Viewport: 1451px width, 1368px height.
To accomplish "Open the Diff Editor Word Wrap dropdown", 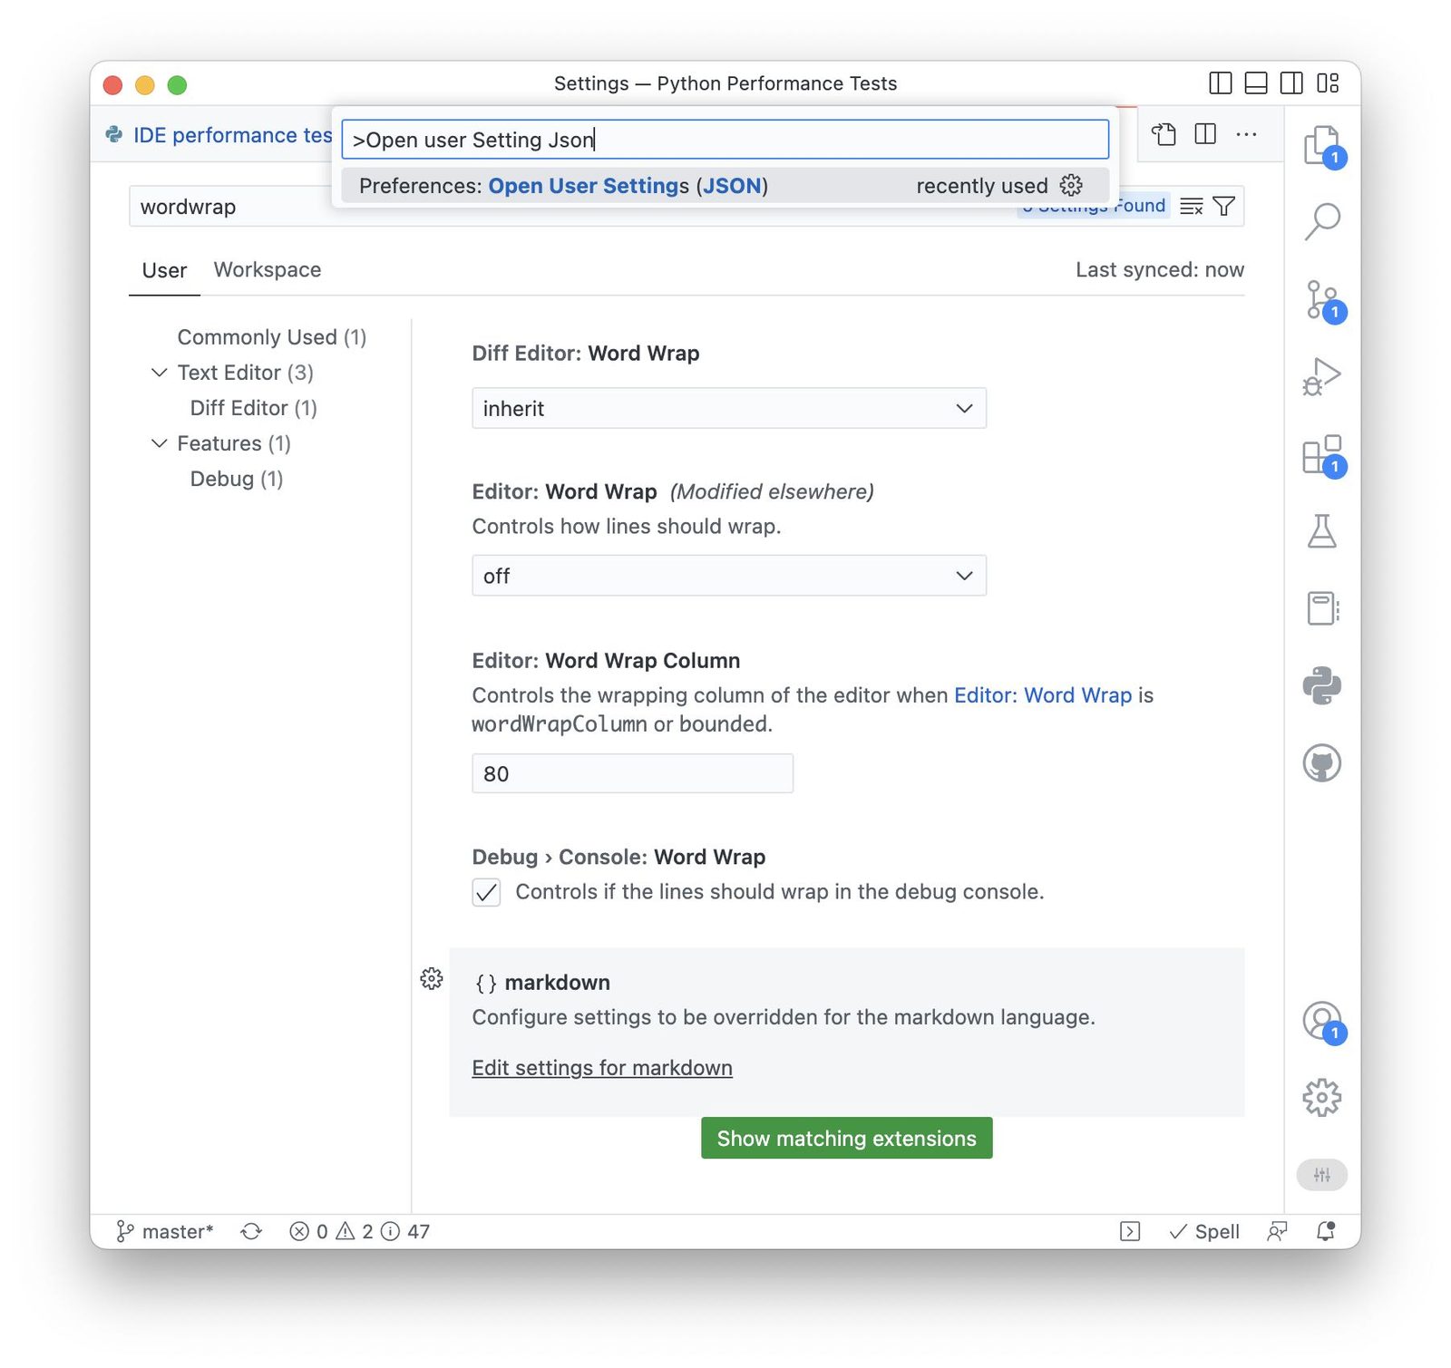I will coord(728,408).
